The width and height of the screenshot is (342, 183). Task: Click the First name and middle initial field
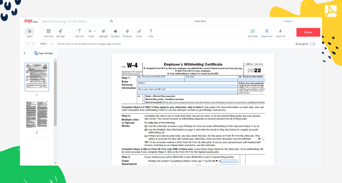click(161, 80)
